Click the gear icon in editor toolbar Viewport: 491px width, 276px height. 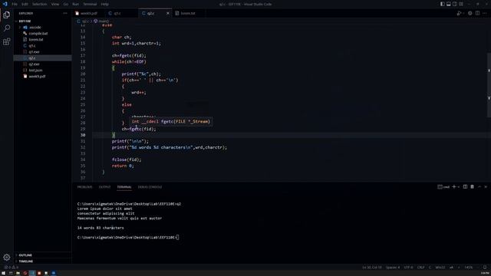click(x=470, y=13)
